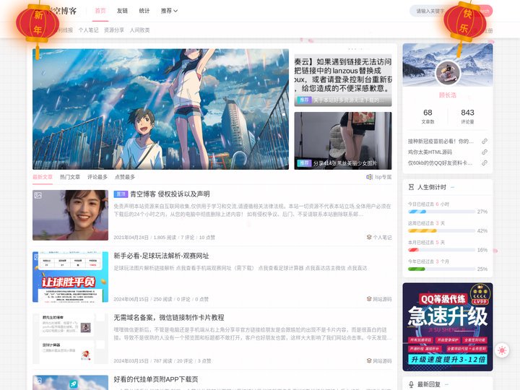Open the 个人笔记 category link
Image resolution: width=520 pixels, height=390 pixels.
point(88,30)
